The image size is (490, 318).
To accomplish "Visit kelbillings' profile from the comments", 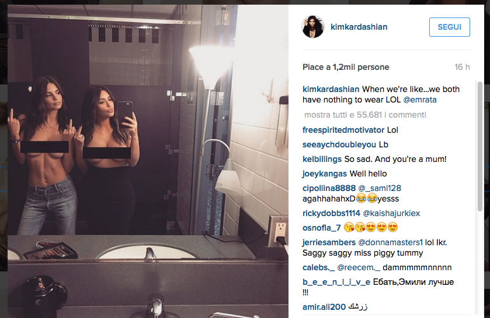I will [x=322, y=159].
